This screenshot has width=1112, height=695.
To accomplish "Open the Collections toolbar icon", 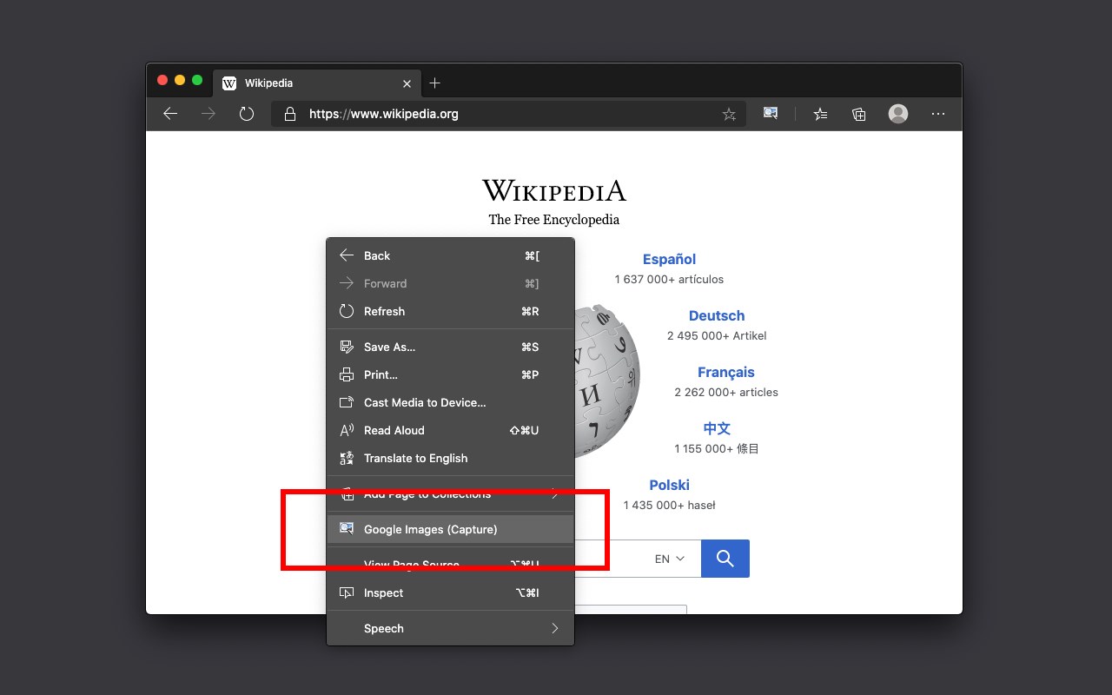I will coord(859,114).
